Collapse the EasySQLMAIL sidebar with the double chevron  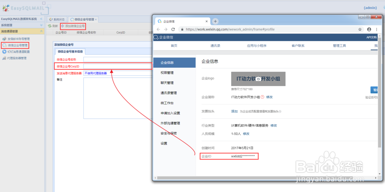click(41, 19)
